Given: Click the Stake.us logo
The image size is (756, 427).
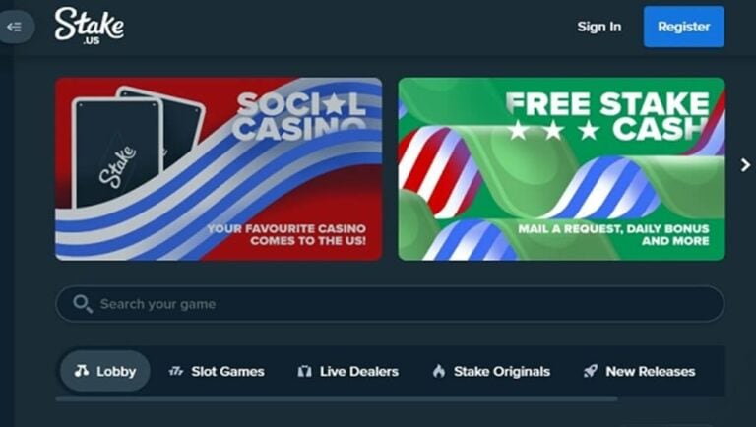Looking at the screenshot, I should coord(90,27).
